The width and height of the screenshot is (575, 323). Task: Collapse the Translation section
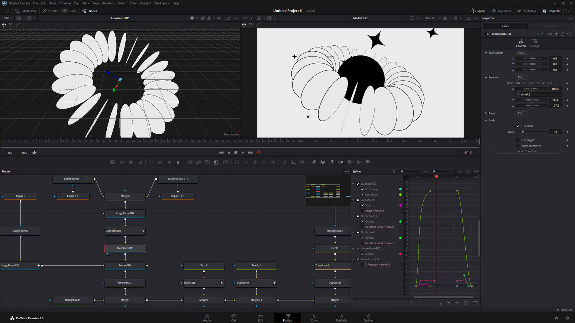click(486, 53)
